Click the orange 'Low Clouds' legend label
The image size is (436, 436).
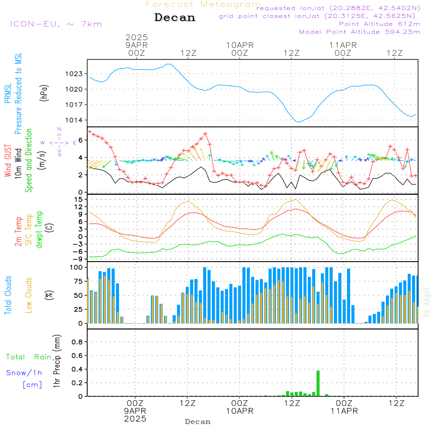(28, 295)
